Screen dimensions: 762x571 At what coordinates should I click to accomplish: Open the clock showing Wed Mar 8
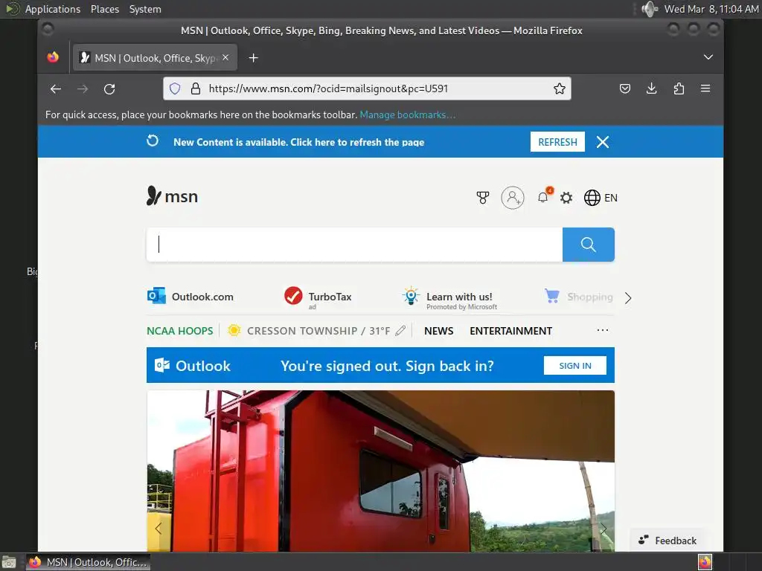click(x=711, y=9)
